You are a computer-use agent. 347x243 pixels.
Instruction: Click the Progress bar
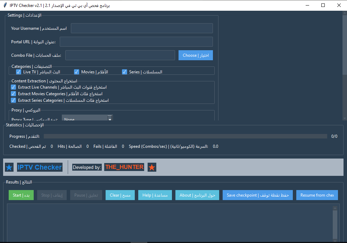[x=185, y=136]
